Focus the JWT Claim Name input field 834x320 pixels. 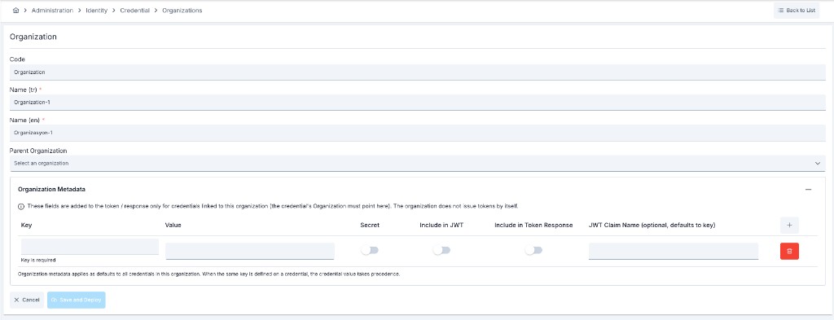674,251
